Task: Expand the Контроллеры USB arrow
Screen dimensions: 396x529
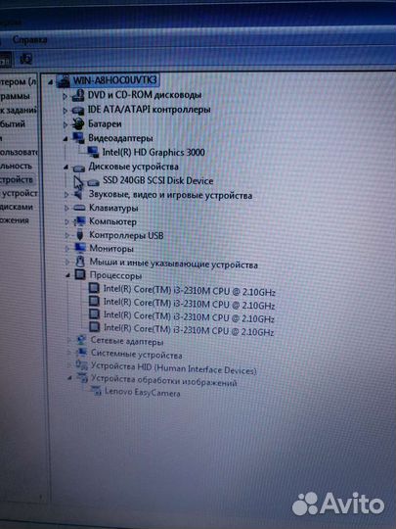Action: [x=67, y=235]
